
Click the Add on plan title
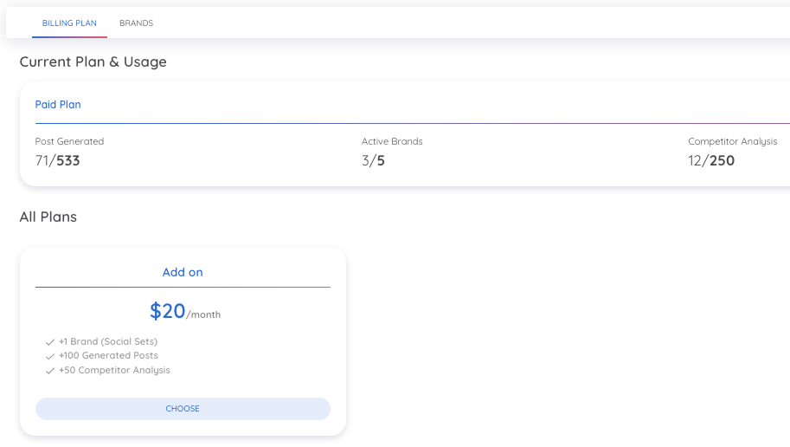(183, 272)
